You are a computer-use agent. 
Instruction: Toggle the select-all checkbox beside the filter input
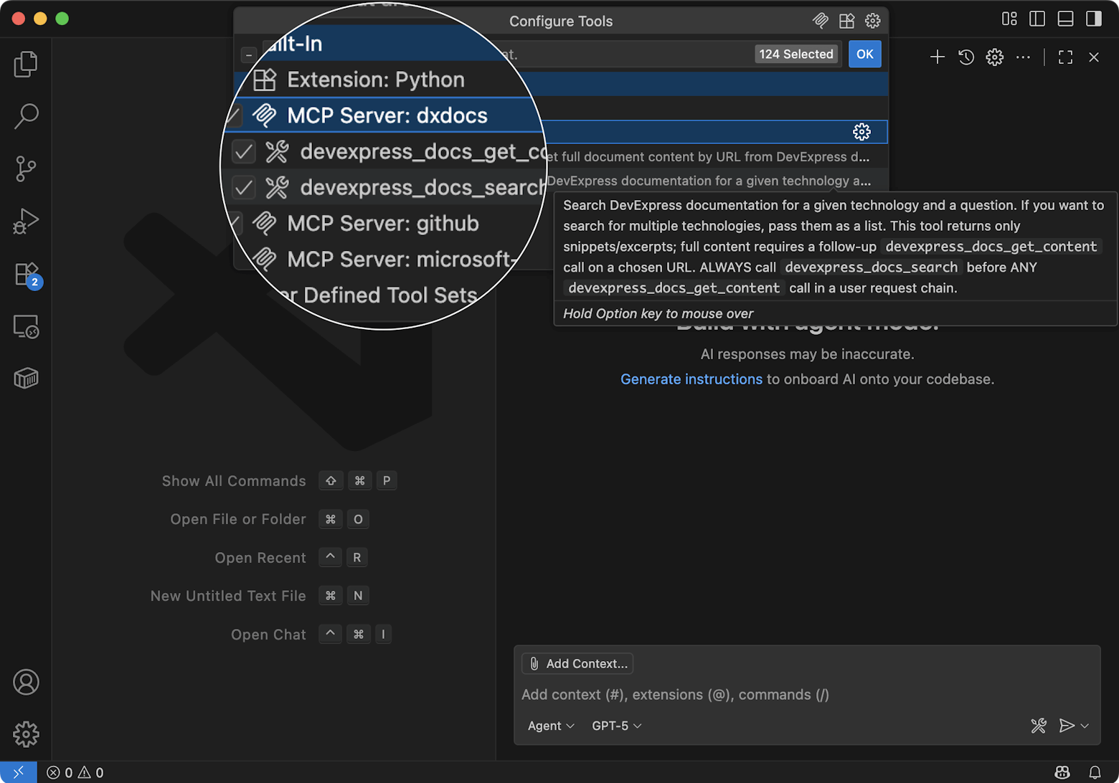248,54
